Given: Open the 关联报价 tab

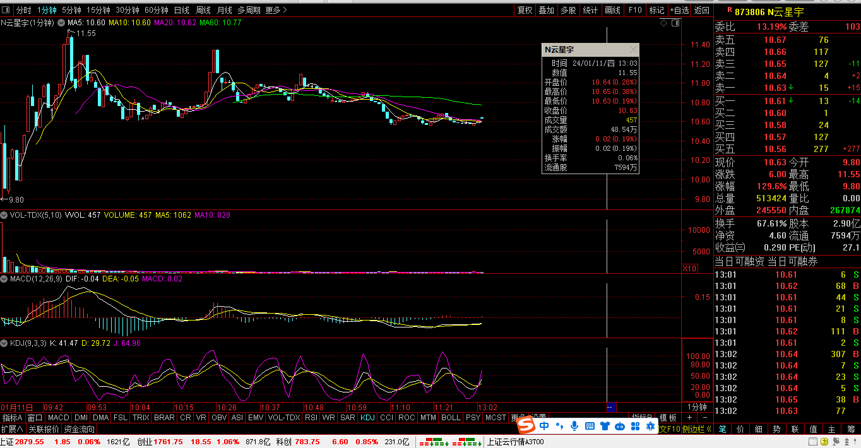Looking at the screenshot, I should [x=44, y=429].
